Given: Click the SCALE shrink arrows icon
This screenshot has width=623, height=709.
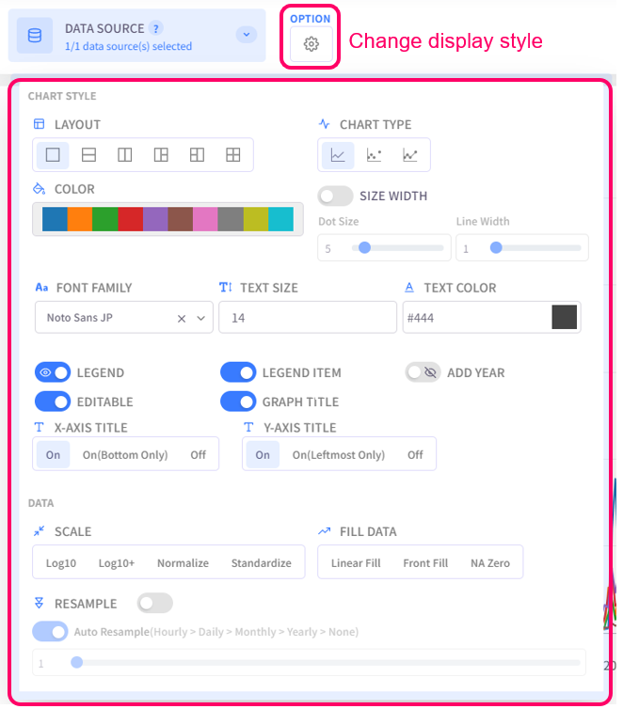Looking at the screenshot, I should click(x=40, y=531).
